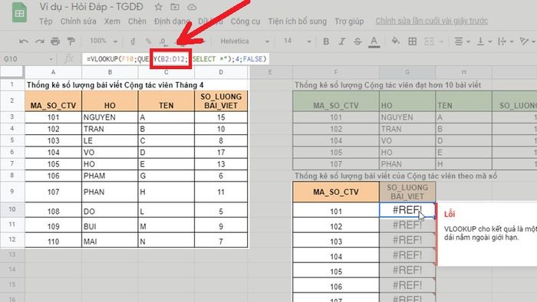Click the G10 name box field

click(x=25, y=59)
